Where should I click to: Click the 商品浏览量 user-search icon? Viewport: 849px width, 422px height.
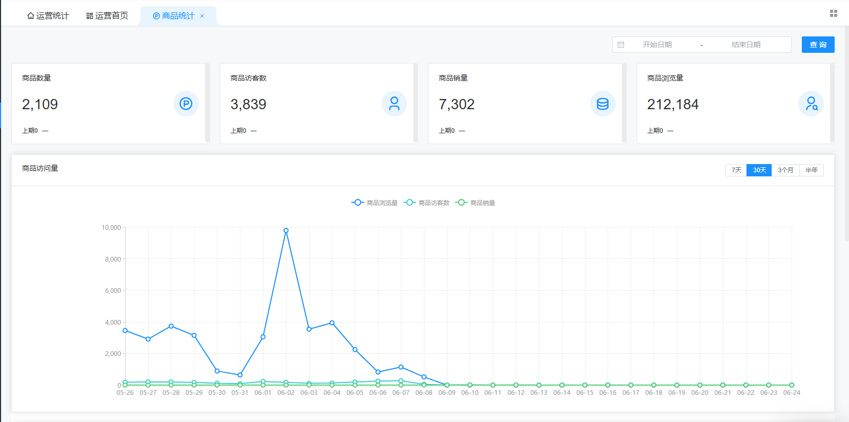point(811,104)
